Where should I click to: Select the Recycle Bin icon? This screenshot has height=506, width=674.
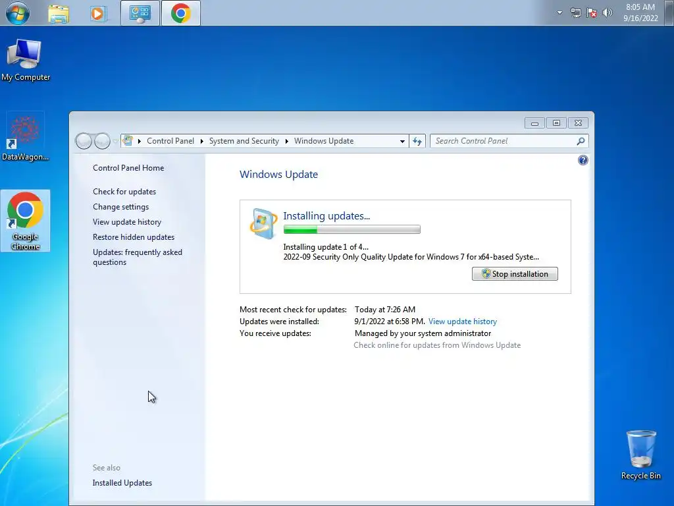641,455
